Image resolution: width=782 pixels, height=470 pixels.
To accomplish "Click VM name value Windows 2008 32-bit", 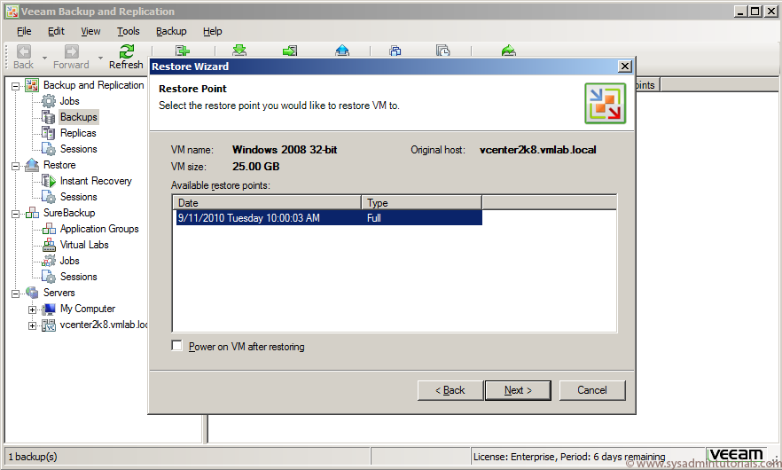I will [x=285, y=150].
